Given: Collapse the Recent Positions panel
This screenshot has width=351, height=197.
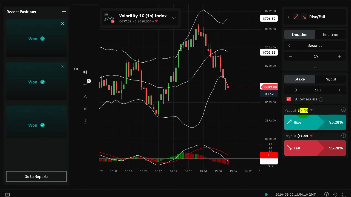Looking at the screenshot, I should 64,12.
